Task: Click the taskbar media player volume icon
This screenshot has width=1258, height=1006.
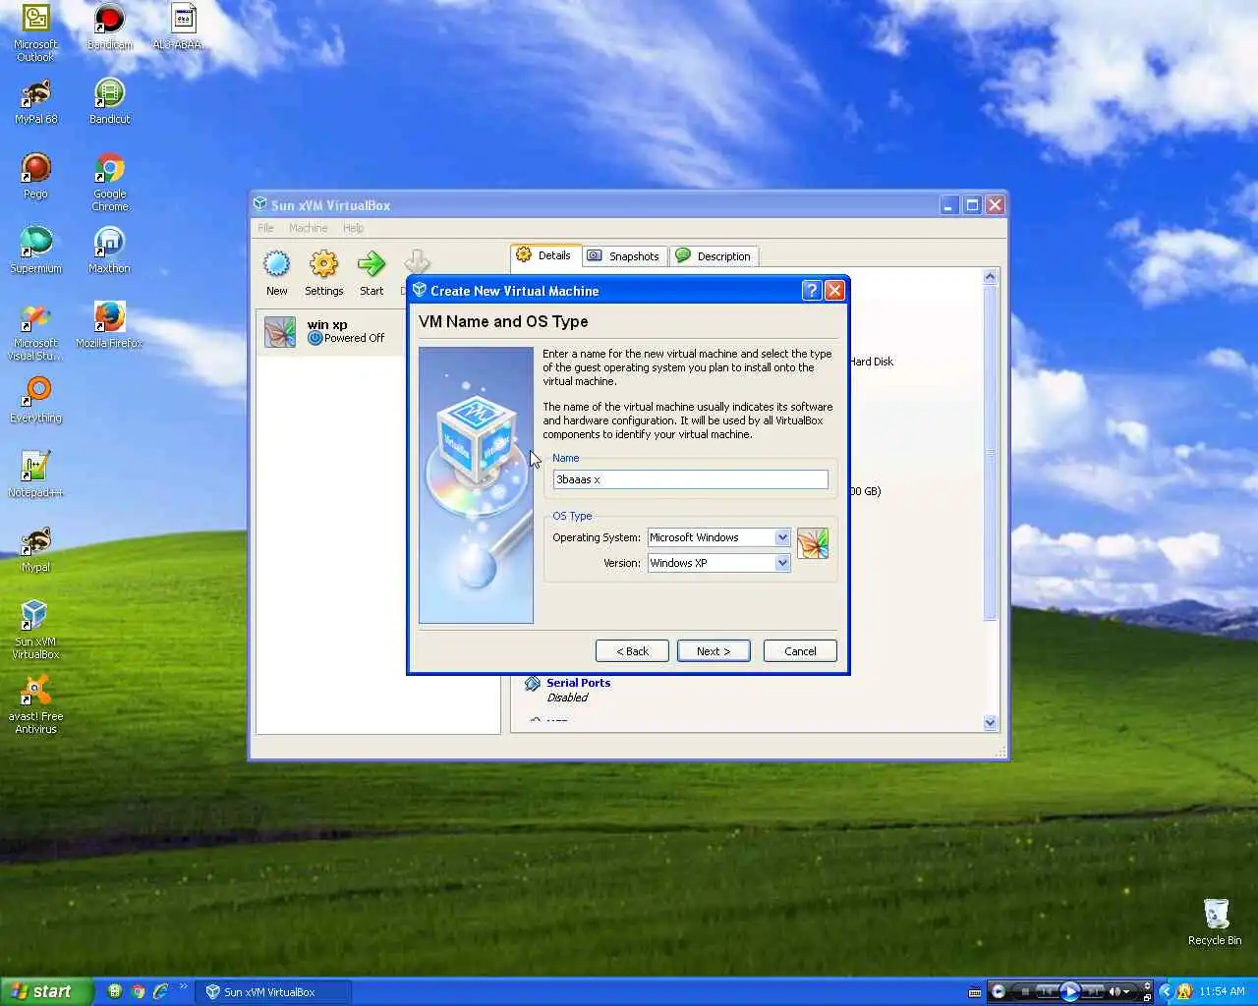Action: click(x=1114, y=991)
